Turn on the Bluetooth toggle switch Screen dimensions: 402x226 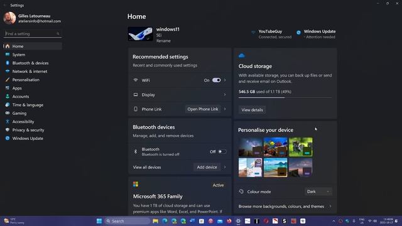coord(222,152)
